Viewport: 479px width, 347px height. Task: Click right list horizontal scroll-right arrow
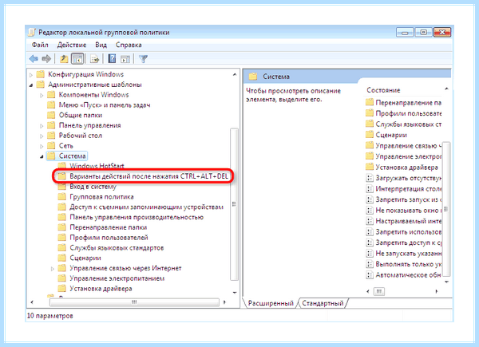(x=436, y=291)
